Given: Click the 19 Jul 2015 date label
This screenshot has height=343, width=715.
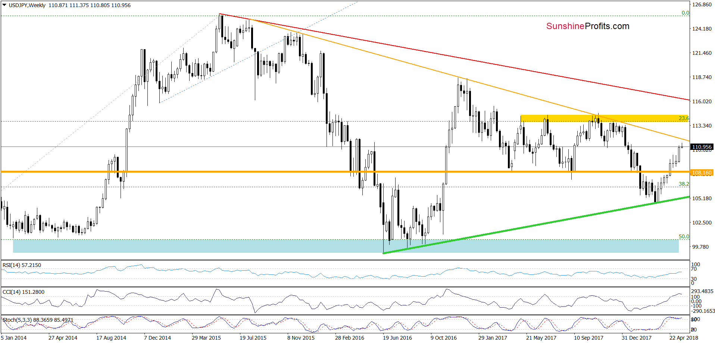Looking at the screenshot, I should [253, 338].
